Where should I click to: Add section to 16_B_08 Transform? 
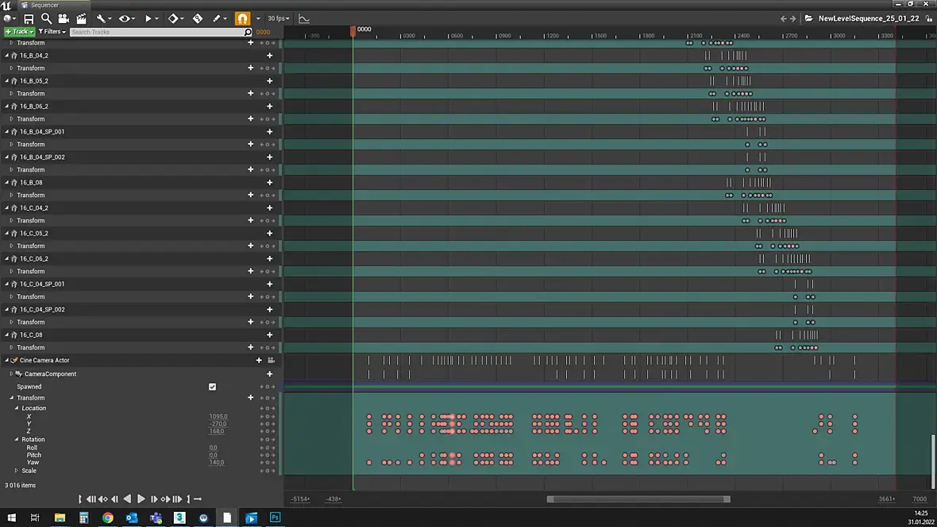[250, 195]
